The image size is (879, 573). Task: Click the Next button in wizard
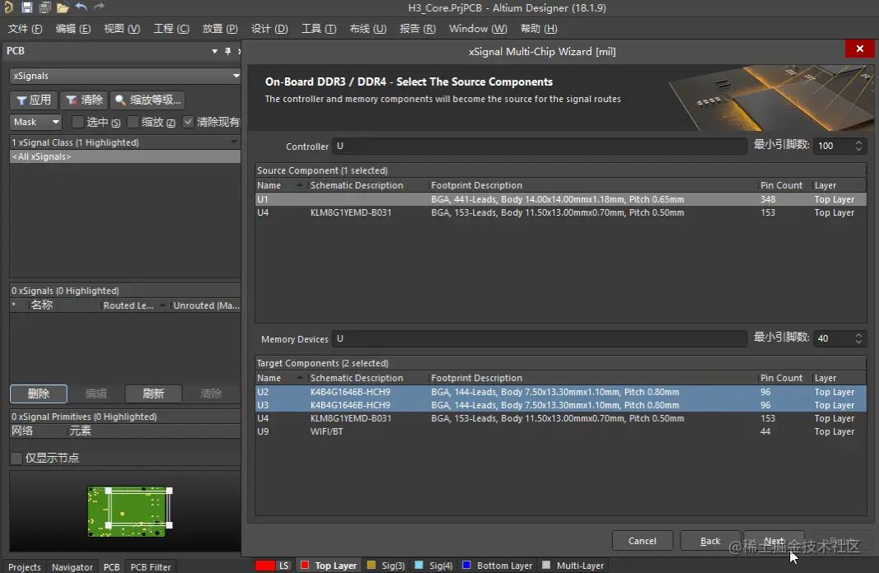click(774, 541)
